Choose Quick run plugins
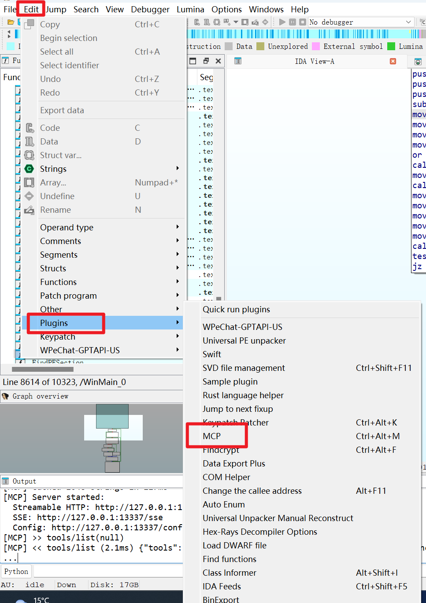426x603 pixels. pos(301,309)
